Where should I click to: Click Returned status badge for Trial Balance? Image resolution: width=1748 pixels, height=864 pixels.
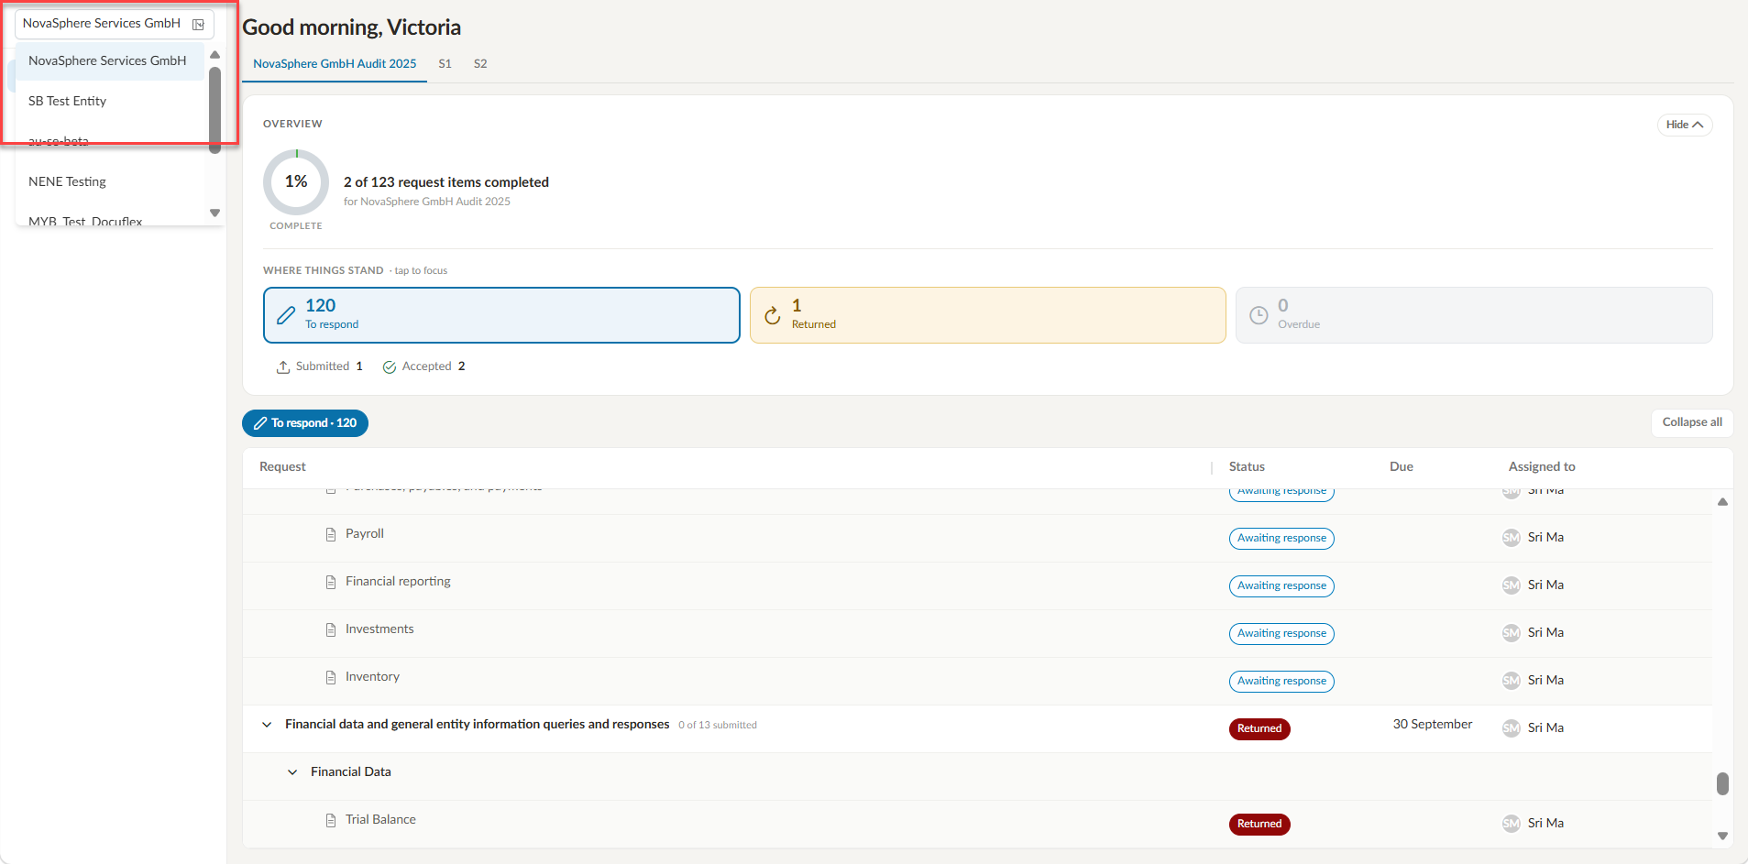(x=1259, y=824)
